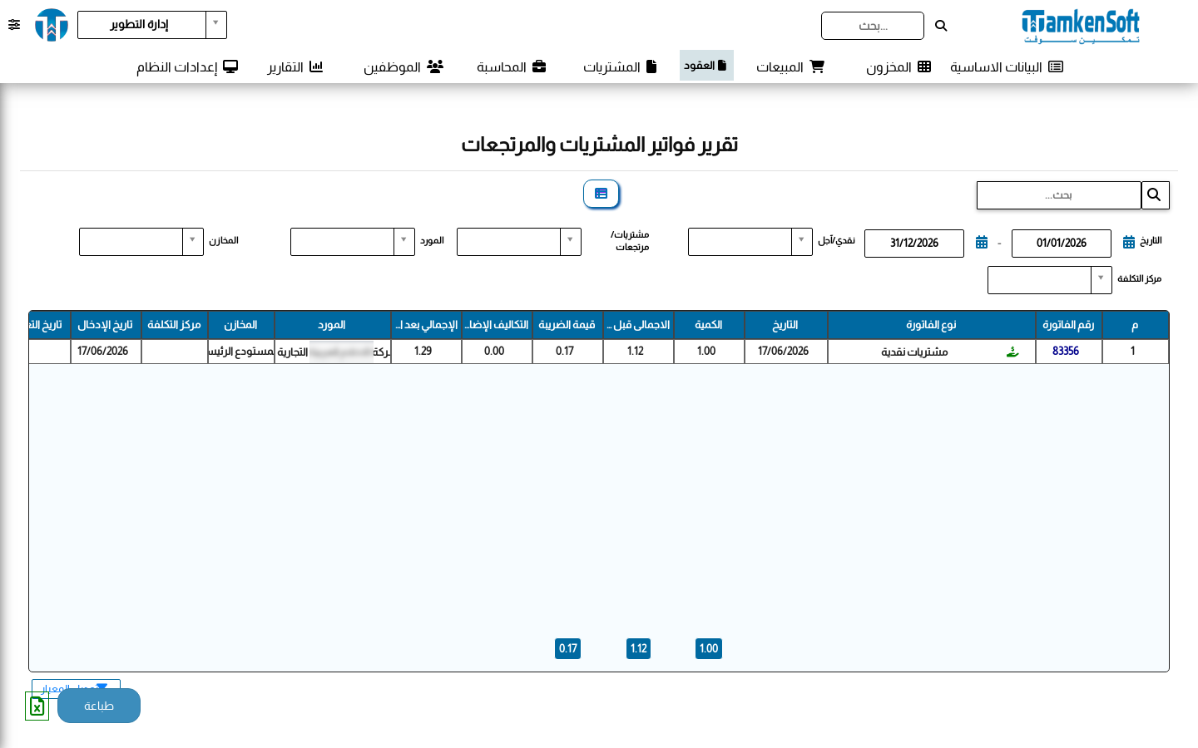Click the طباعة print button
Viewport: 1198px width, 748px height.
pos(99,706)
